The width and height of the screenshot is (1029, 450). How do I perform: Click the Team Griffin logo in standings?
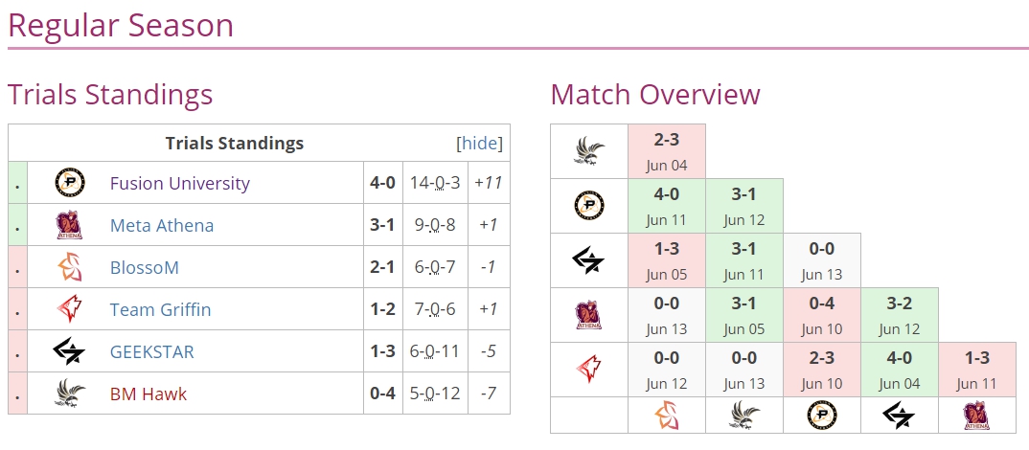tap(70, 309)
